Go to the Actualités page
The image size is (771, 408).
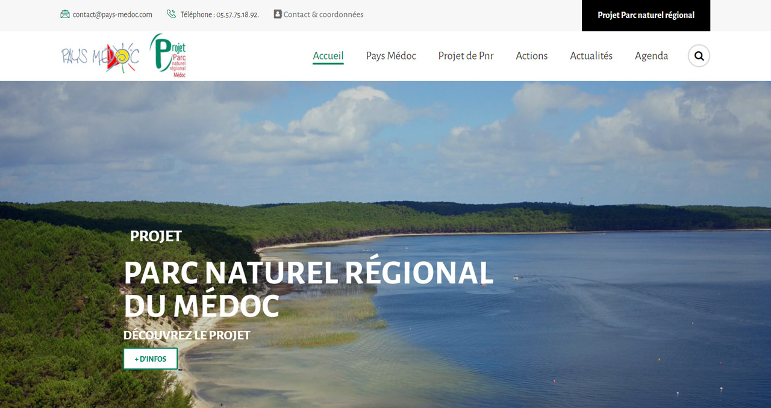592,56
